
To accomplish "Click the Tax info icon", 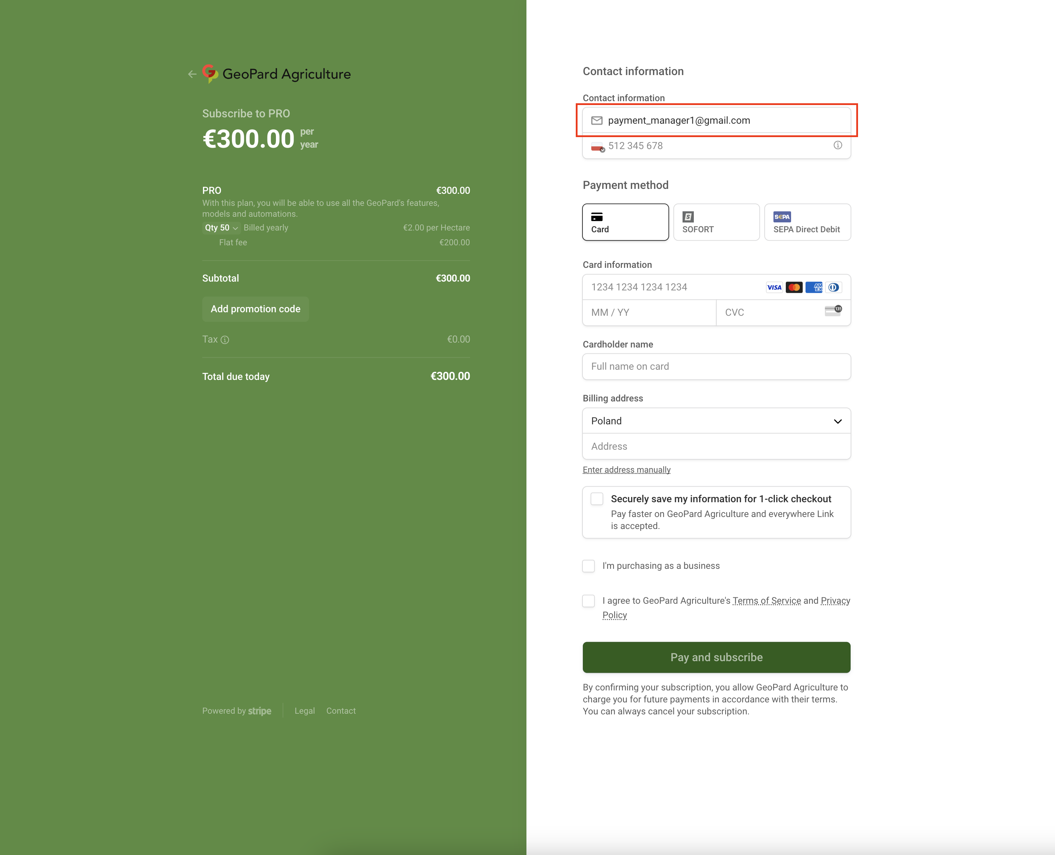I will coord(225,340).
